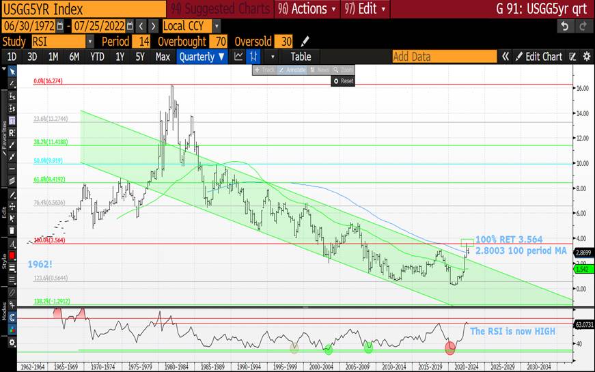Select the 6M range tab
This screenshot has height=372, width=595.
pos(74,57)
